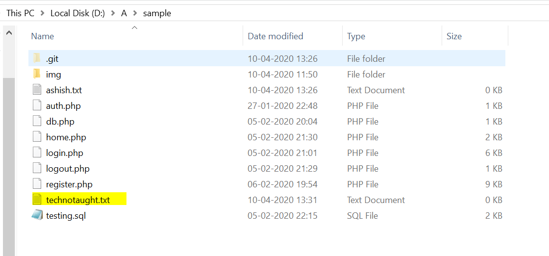
Task: Click the Text Document type of ashish.txt
Action: pyautogui.click(x=376, y=90)
